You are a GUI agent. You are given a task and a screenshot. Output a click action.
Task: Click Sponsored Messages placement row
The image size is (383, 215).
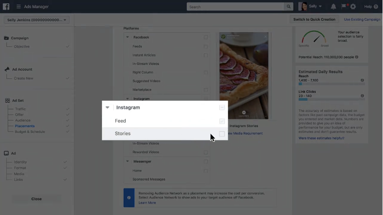167,179
